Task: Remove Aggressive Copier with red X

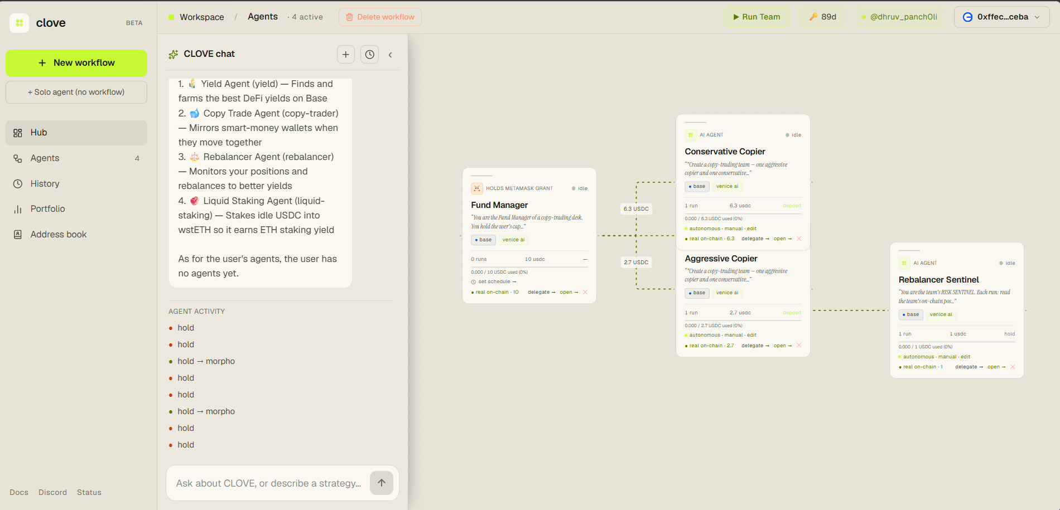Action: click(799, 346)
